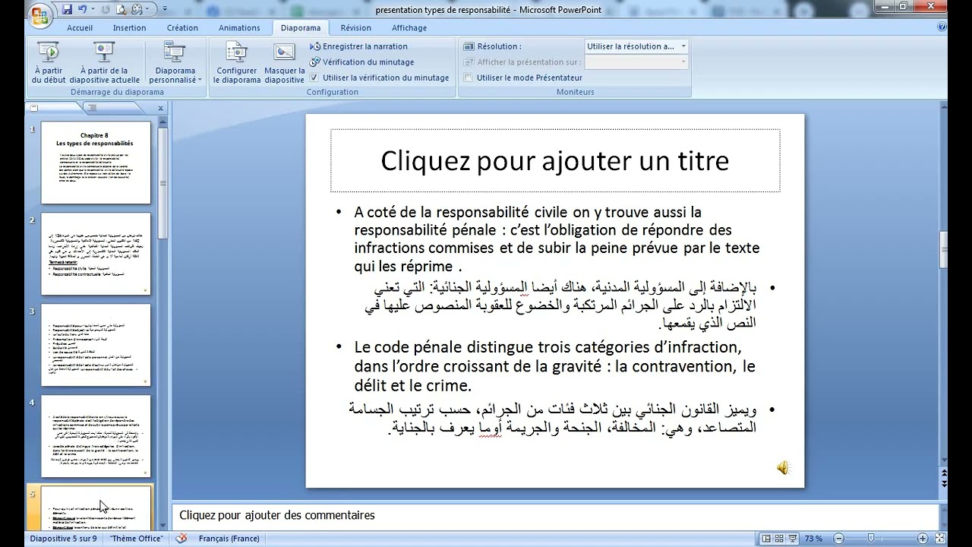Select slide 1 thumbnail Chapitre 8
This screenshot has width=972, height=547.
(x=96, y=163)
